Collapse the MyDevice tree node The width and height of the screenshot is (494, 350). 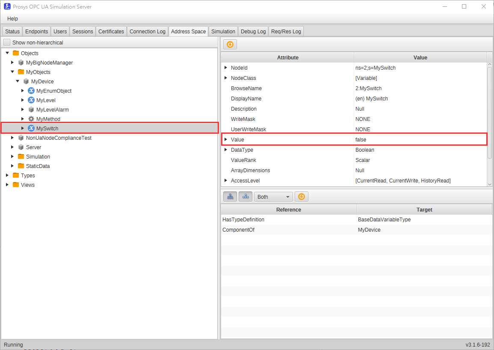click(18, 82)
